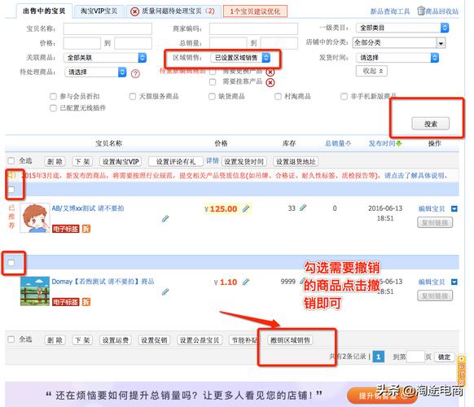Open the 关联商品 dropdown
This screenshot has height=407, width=474.
pos(105,58)
